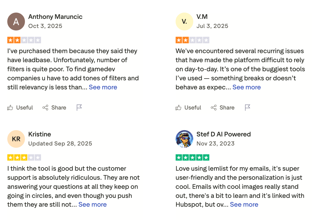Flag Anthony Maruncic's review for reporting

[x=79, y=107]
